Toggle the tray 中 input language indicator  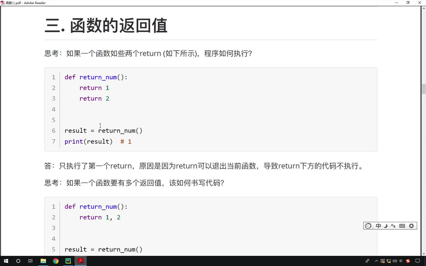[x=401, y=261]
